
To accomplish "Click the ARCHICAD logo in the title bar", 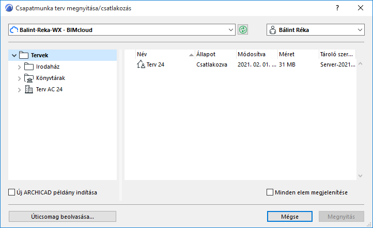I will (9, 8).
